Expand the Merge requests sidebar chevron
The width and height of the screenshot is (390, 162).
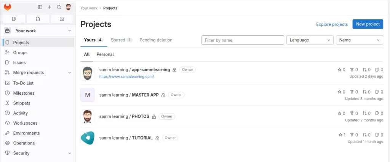(70, 73)
